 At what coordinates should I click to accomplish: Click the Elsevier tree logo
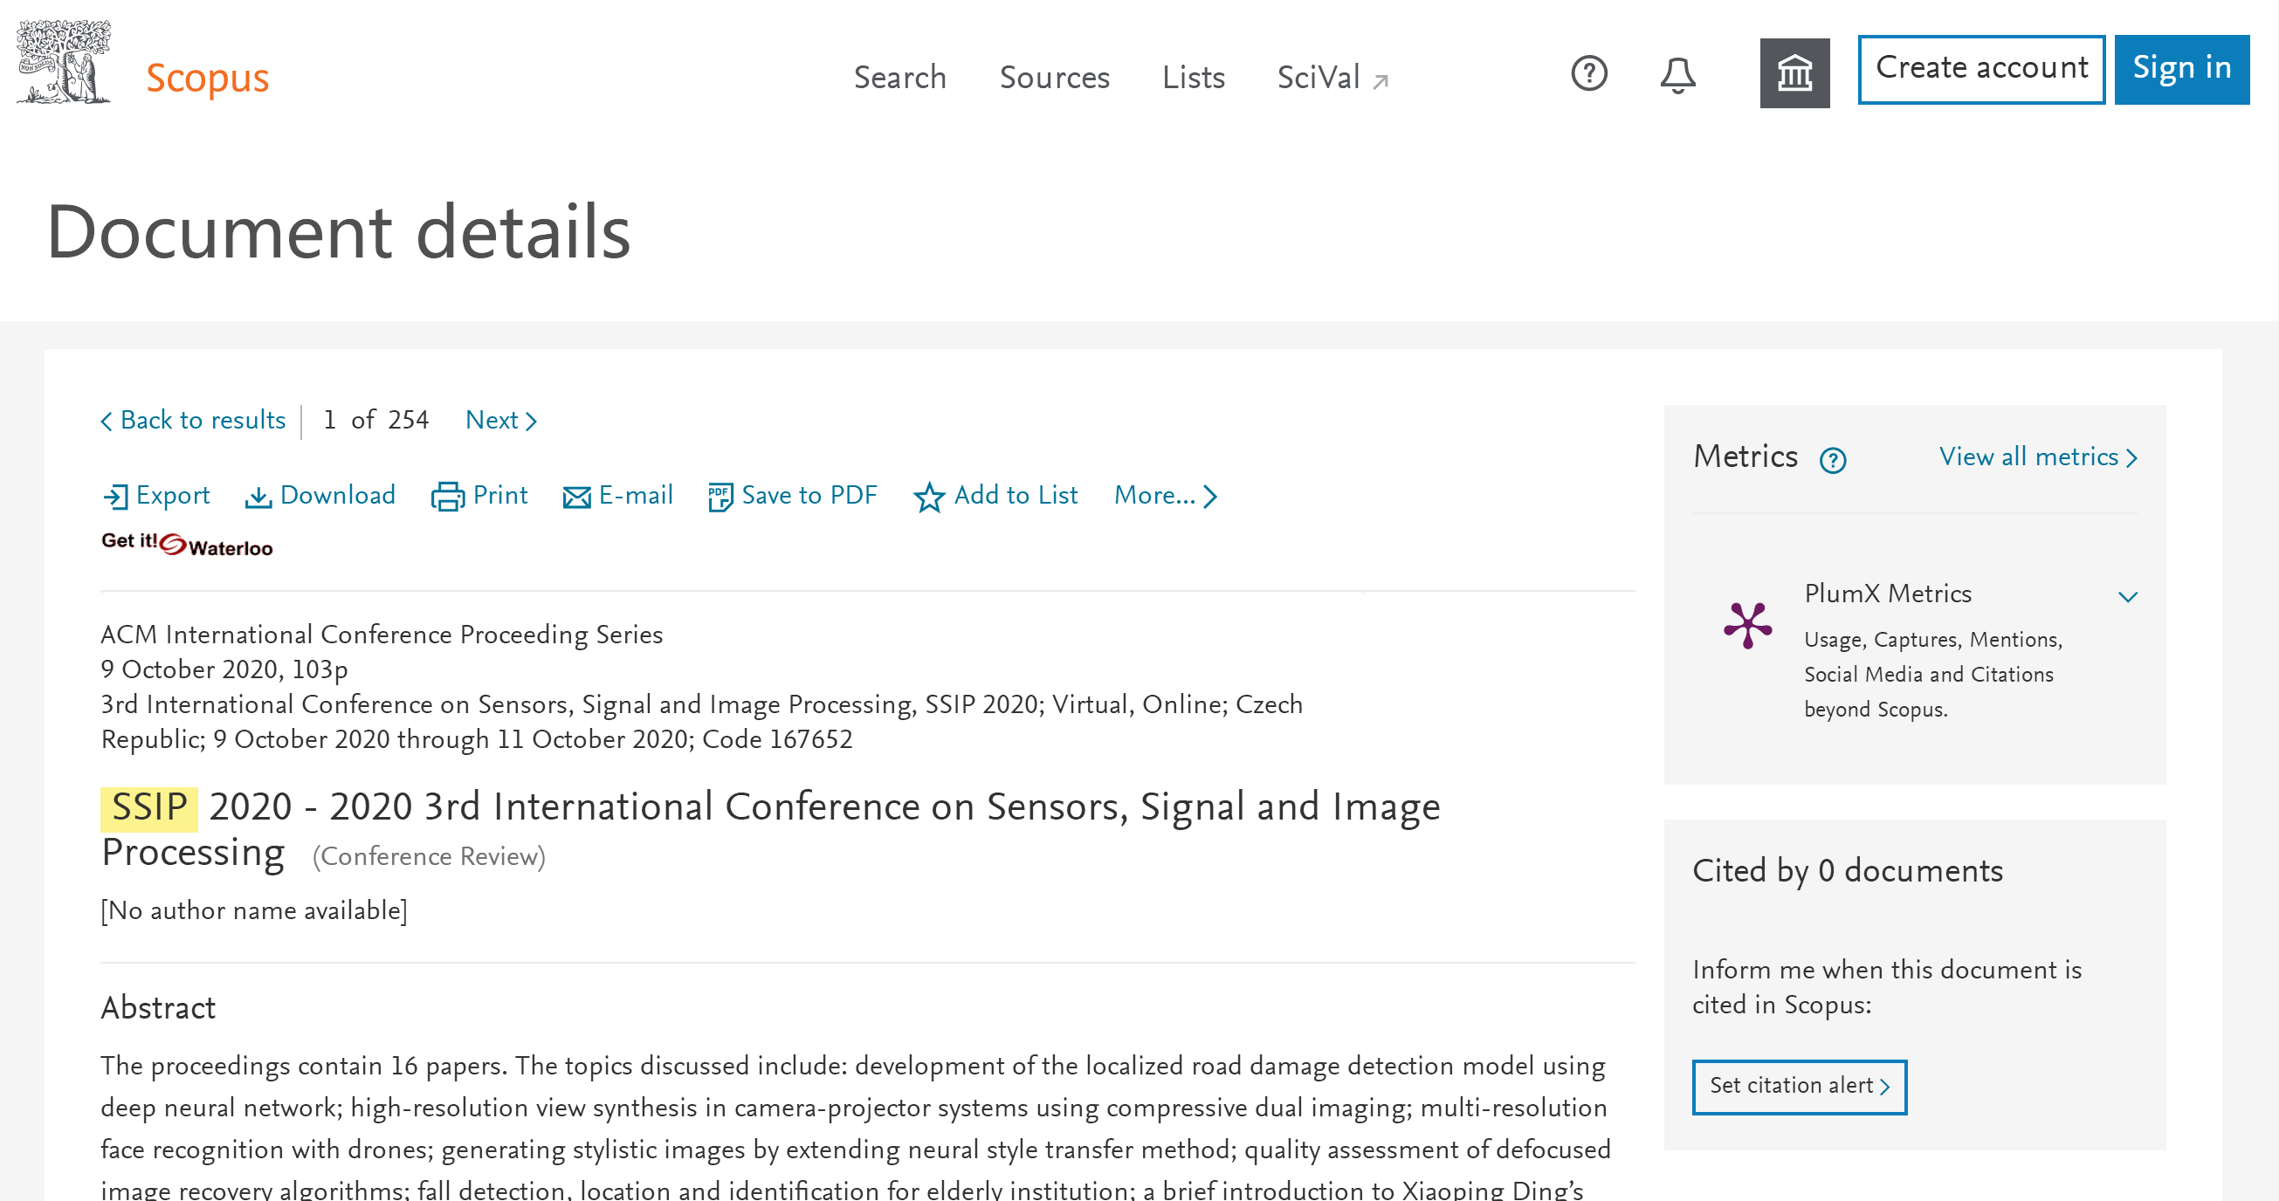pos(64,64)
